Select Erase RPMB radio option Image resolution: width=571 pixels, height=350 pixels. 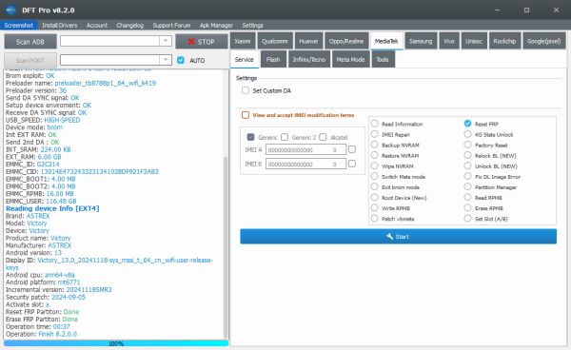click(468, 208)
